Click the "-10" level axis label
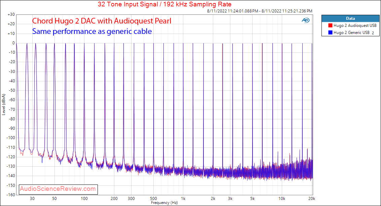 pos(12,52)
